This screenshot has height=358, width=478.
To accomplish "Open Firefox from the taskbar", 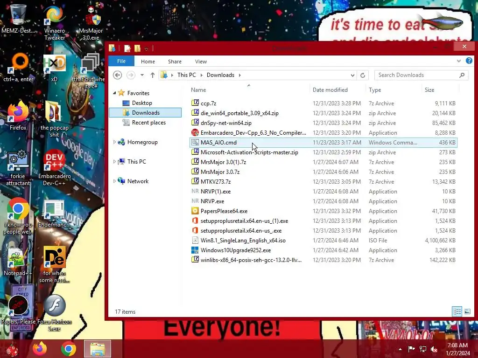I will (40, 349).
